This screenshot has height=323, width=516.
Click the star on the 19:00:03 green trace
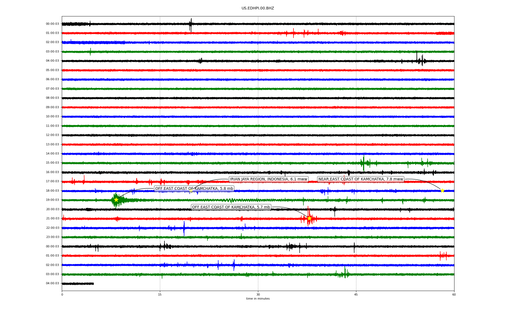pyautogui.click(x=116, y=200)
